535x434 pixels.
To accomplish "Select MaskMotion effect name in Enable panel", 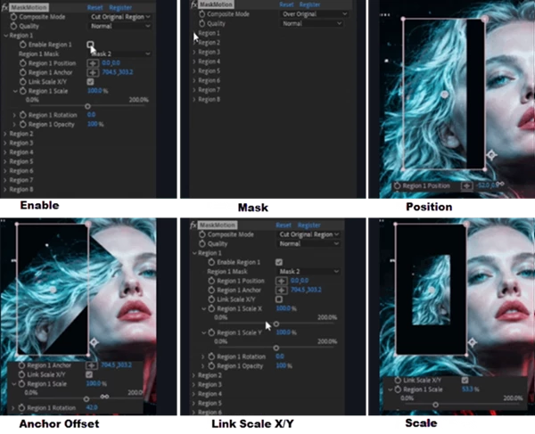I will click(x=29, y=7).
